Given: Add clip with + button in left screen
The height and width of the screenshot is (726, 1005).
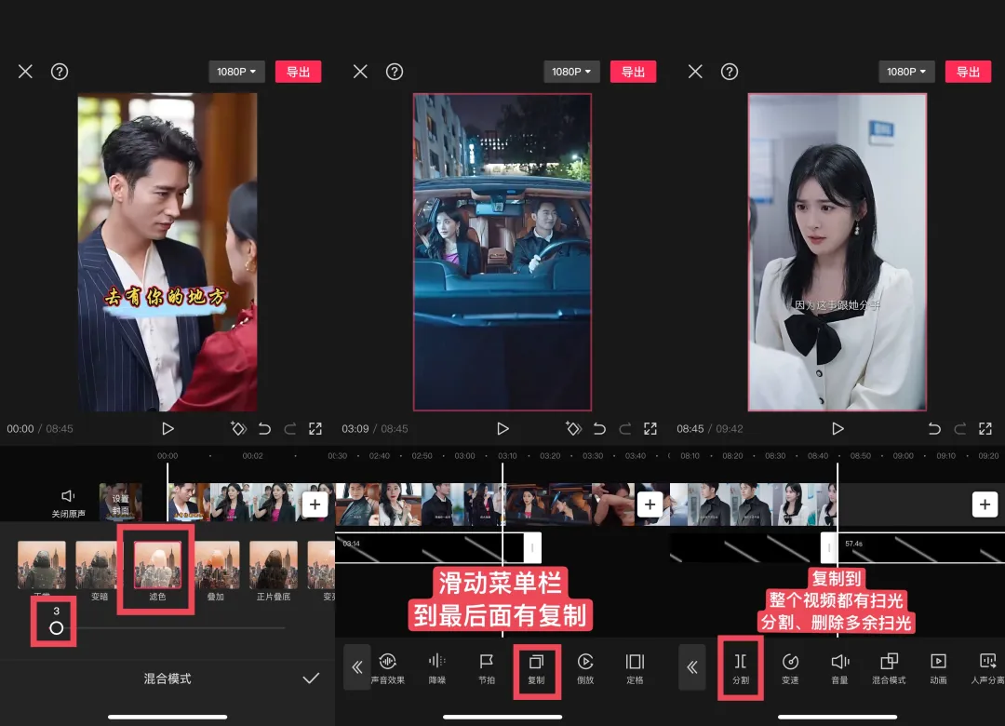Looking at the screenshot, I should pyautogui.click(x=315, y=504).
